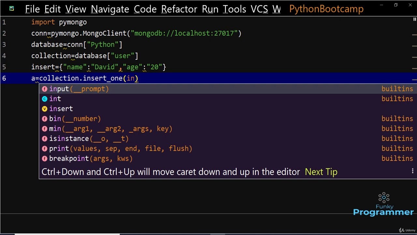
Task: Open the VCS menu
Action: [259, 9]
